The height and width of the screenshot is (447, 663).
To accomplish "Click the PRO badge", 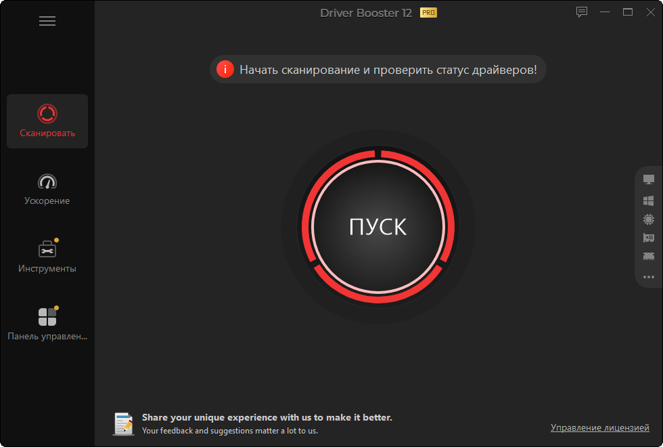I will (x=428, y=13).
